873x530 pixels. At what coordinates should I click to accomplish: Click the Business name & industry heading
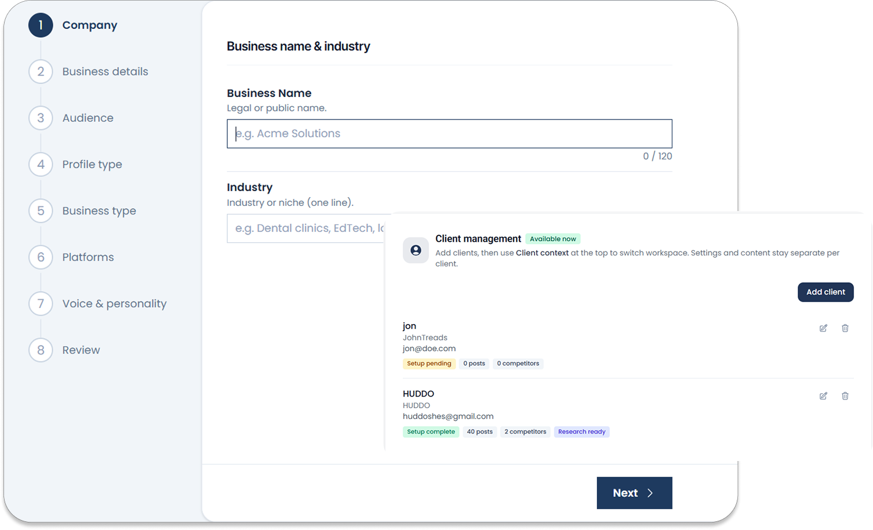[299, 46]
